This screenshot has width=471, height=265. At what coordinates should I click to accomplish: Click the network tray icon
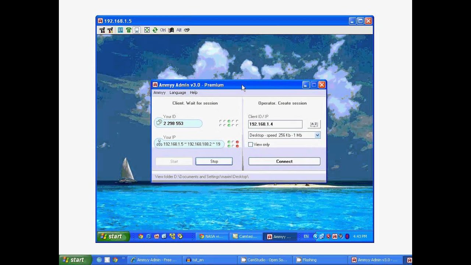point(322,237)
